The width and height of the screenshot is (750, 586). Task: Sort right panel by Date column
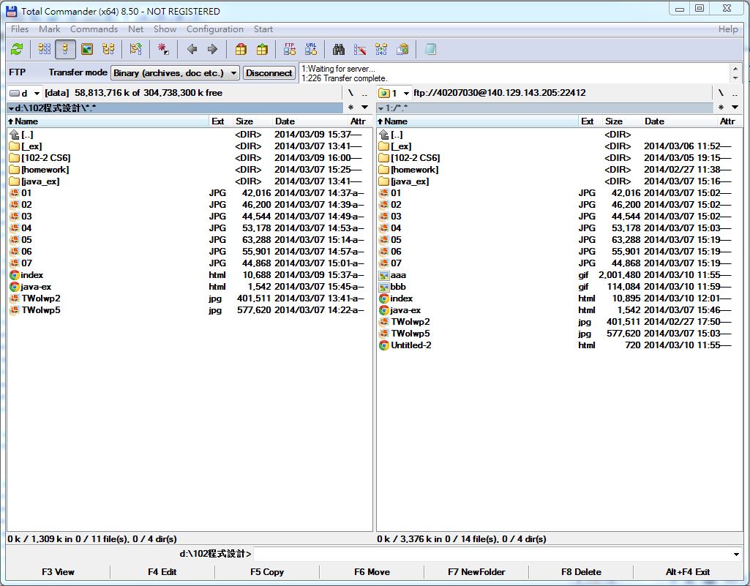tap(680, 121)
